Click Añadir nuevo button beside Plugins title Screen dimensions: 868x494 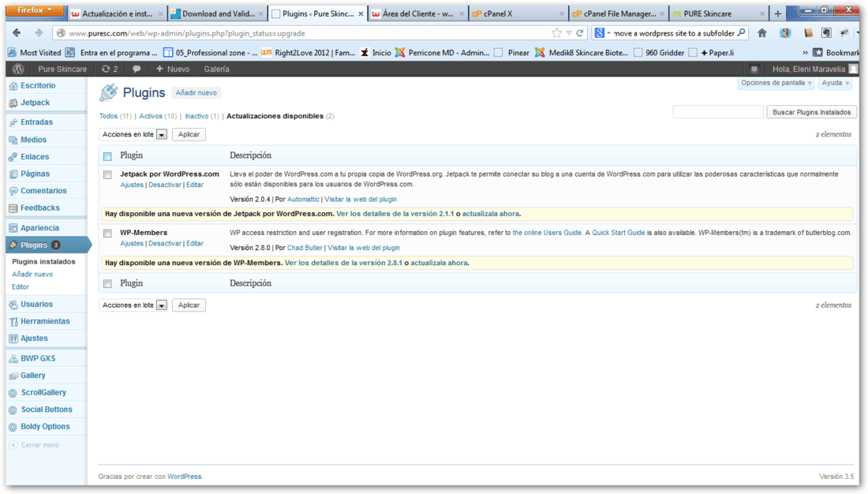pyautogui.click(x=196, y=93)
